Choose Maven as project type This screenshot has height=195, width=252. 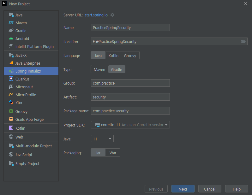point(99,69)
